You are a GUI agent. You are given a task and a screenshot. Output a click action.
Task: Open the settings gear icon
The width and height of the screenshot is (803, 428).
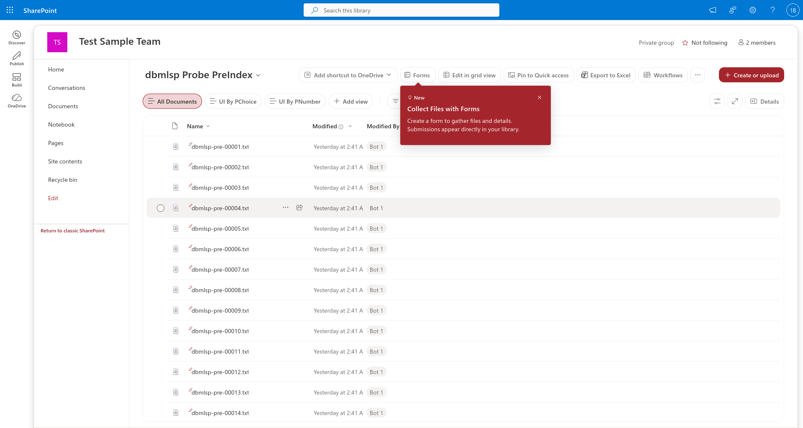point(753,10)
